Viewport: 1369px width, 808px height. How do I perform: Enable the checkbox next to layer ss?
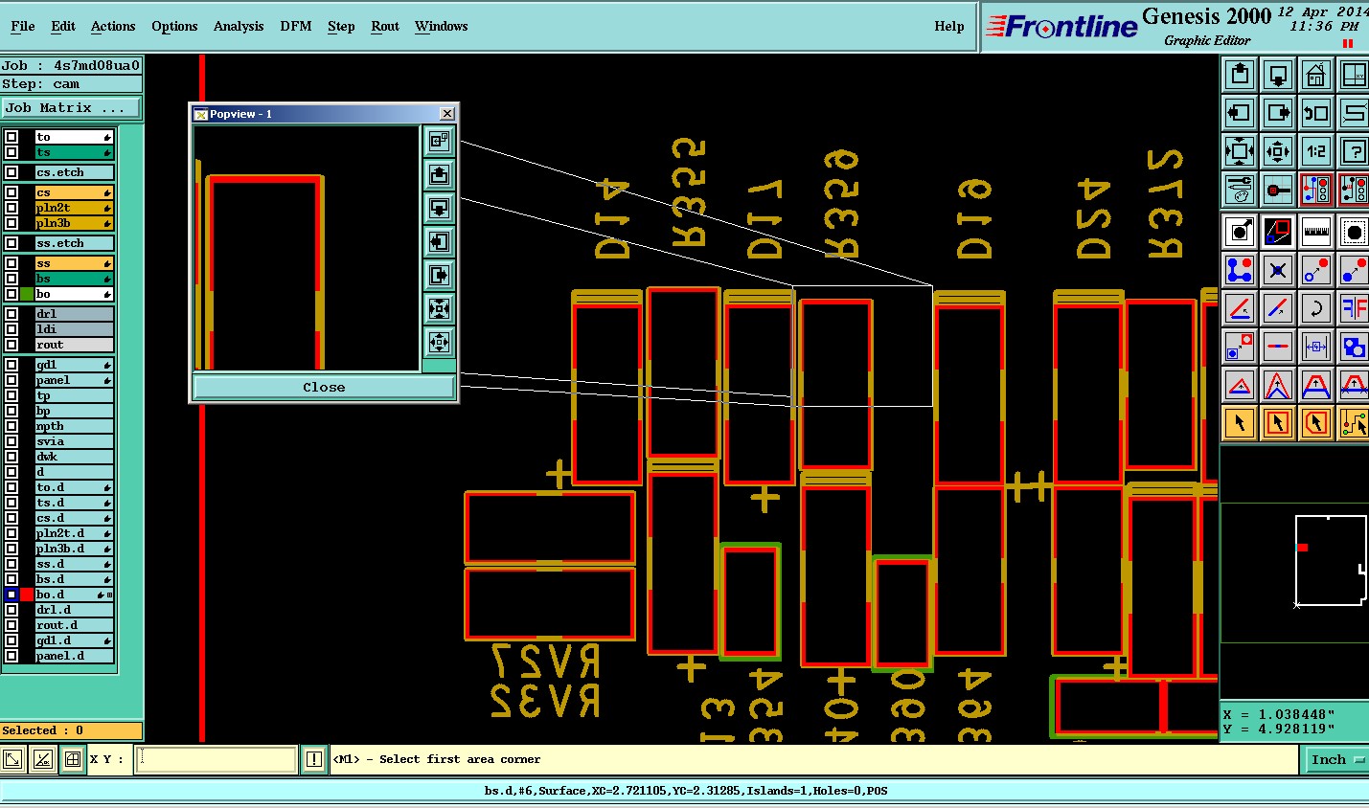tap(11, 263)
